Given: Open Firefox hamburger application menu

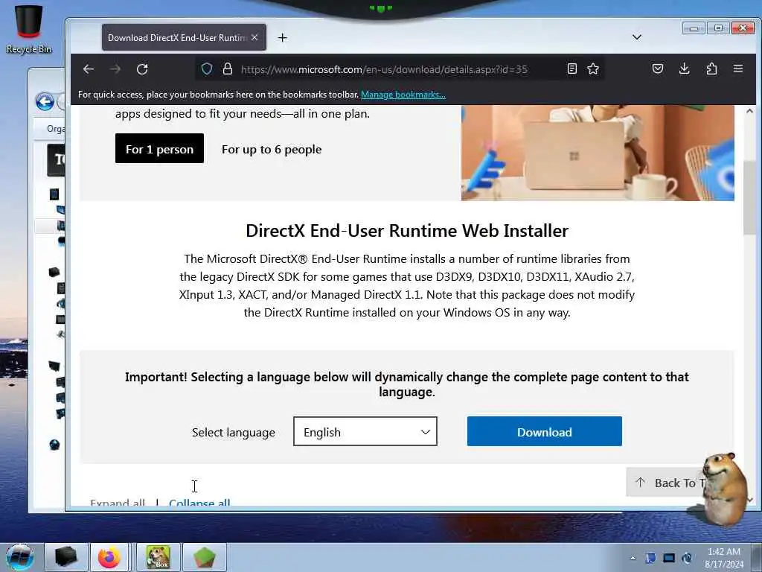Looking at the screenshot, I should [737, 69].
